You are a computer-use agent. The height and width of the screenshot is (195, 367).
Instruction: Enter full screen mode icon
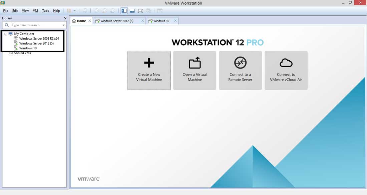[x=140, y=11]
